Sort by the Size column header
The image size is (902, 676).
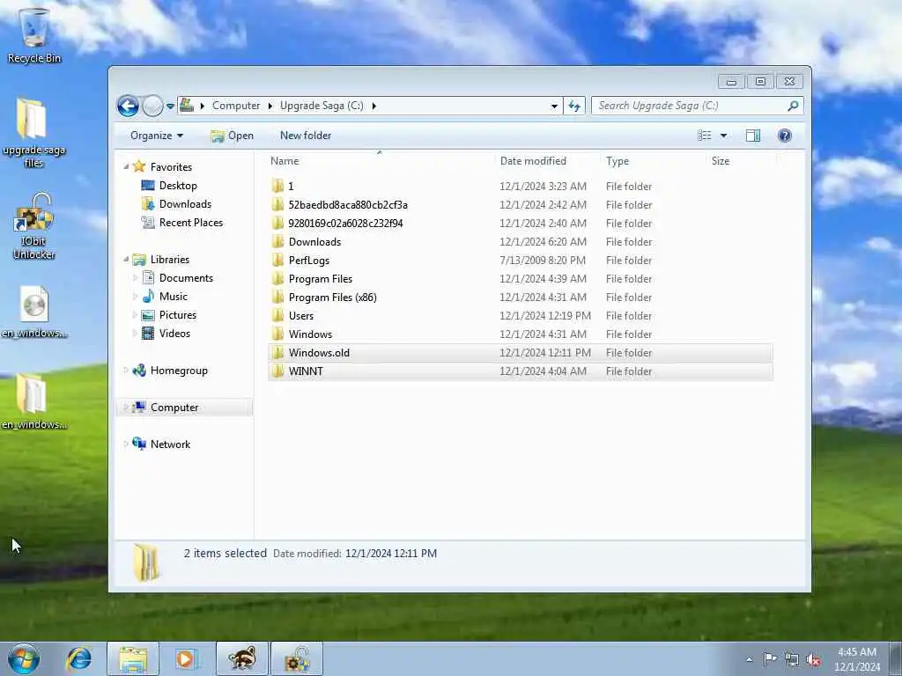(721, 161)
